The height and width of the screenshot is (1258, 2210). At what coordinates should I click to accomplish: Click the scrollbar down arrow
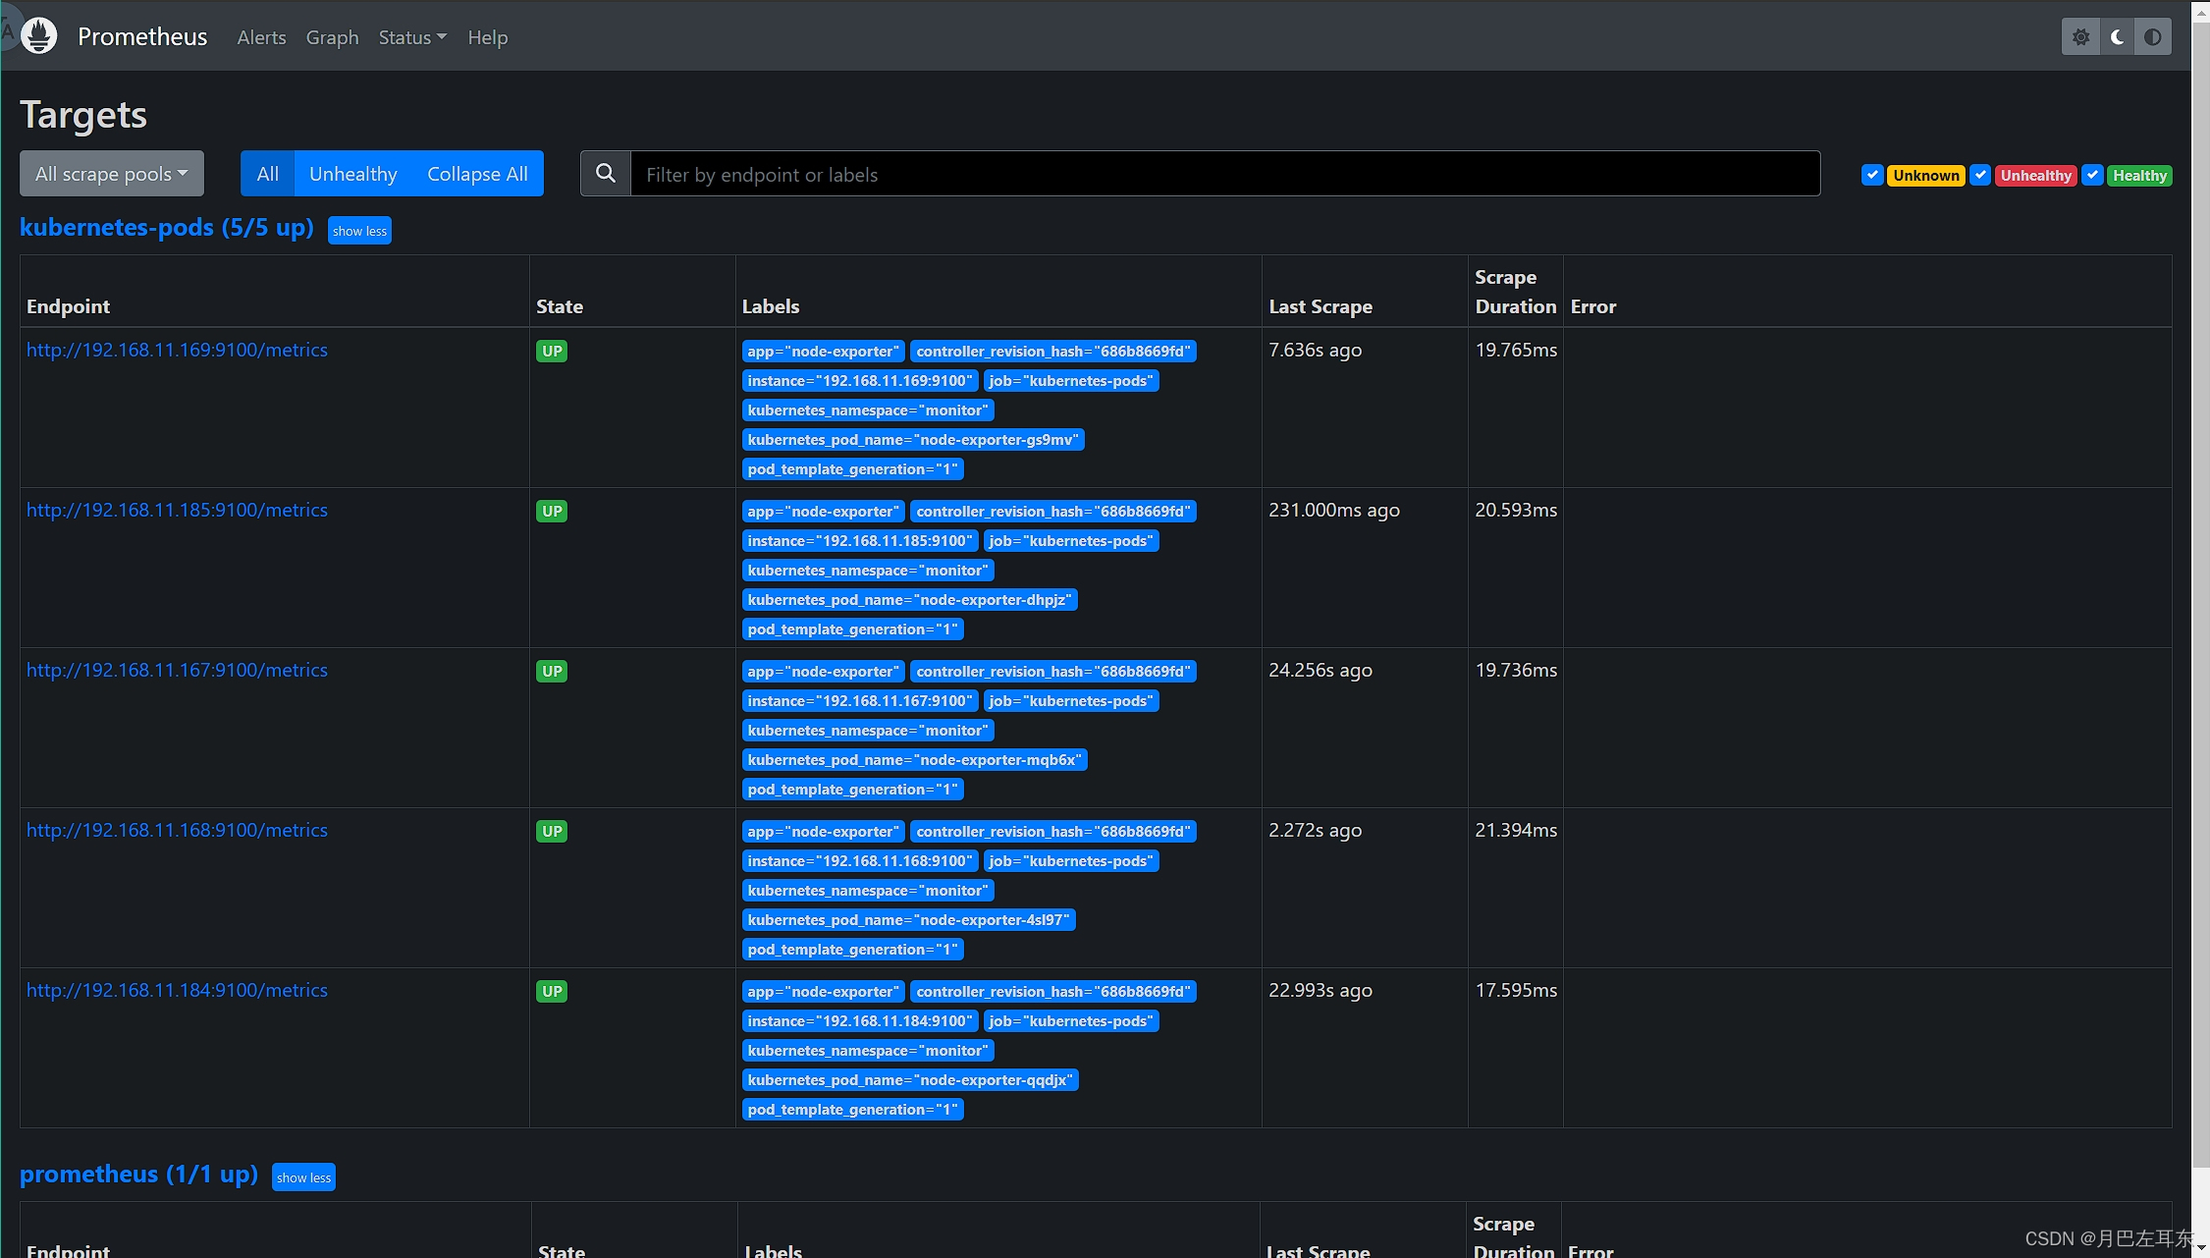(x=2201, y=1248)
